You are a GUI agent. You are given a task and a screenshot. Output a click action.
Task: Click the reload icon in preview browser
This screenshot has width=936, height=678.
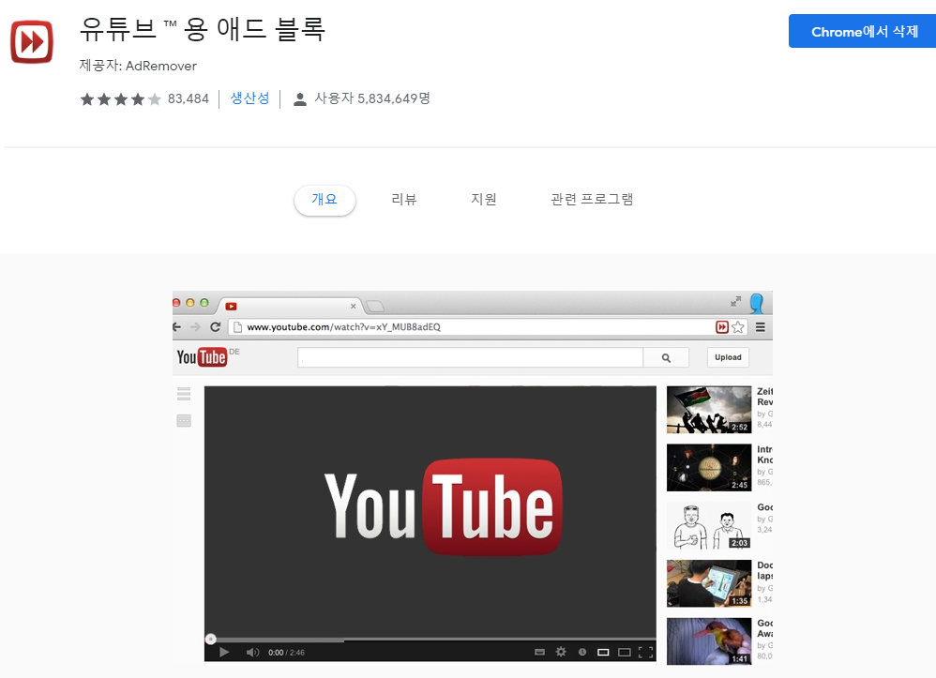click(216, 327)
